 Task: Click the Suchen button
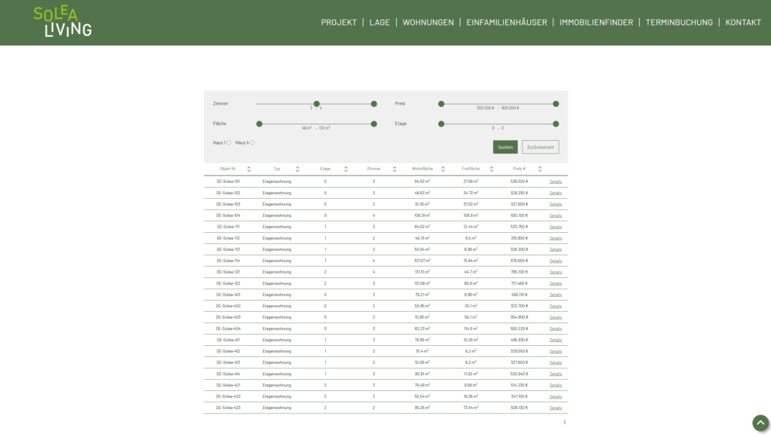coord(505,147)
